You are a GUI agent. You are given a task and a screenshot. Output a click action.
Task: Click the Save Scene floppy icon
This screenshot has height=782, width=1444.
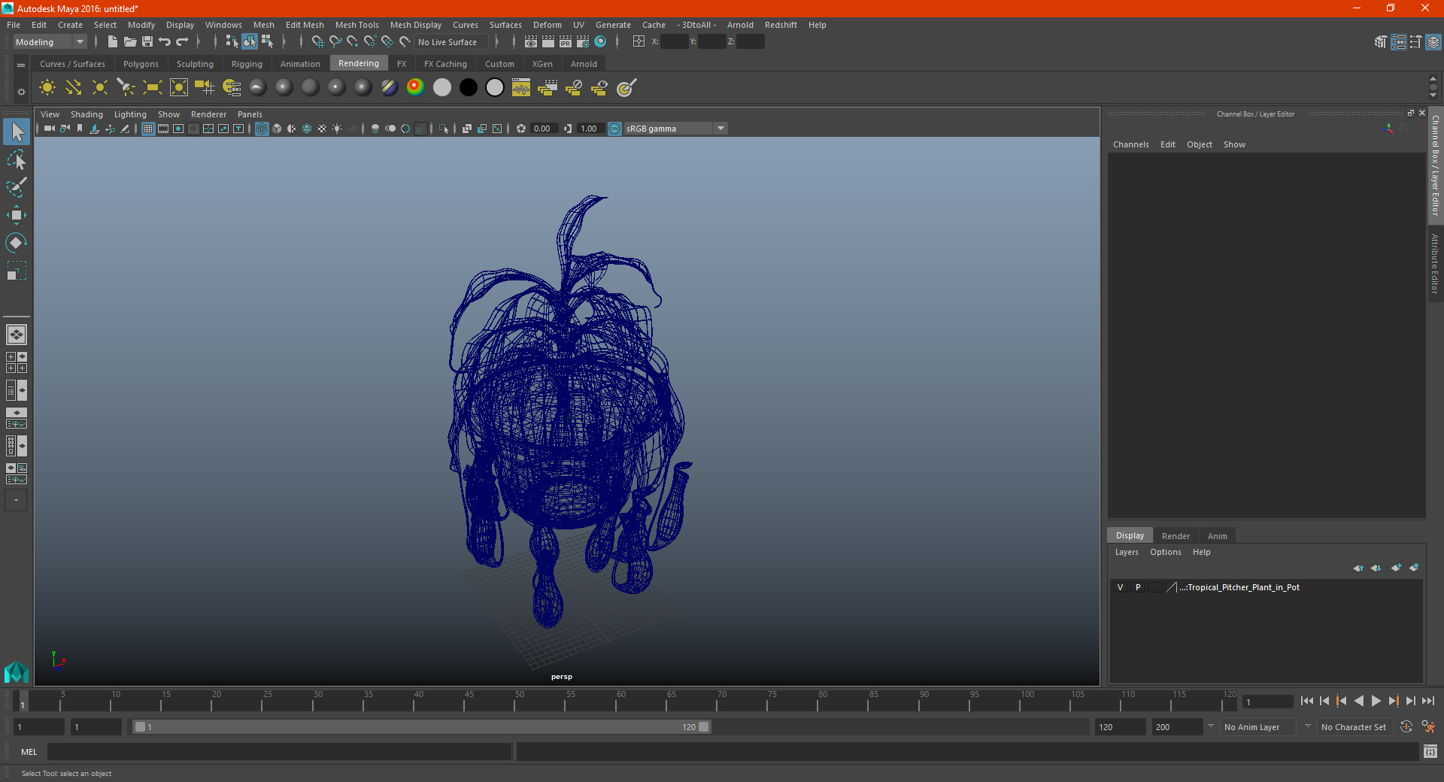pyautogui.click(x=147, y=41)
